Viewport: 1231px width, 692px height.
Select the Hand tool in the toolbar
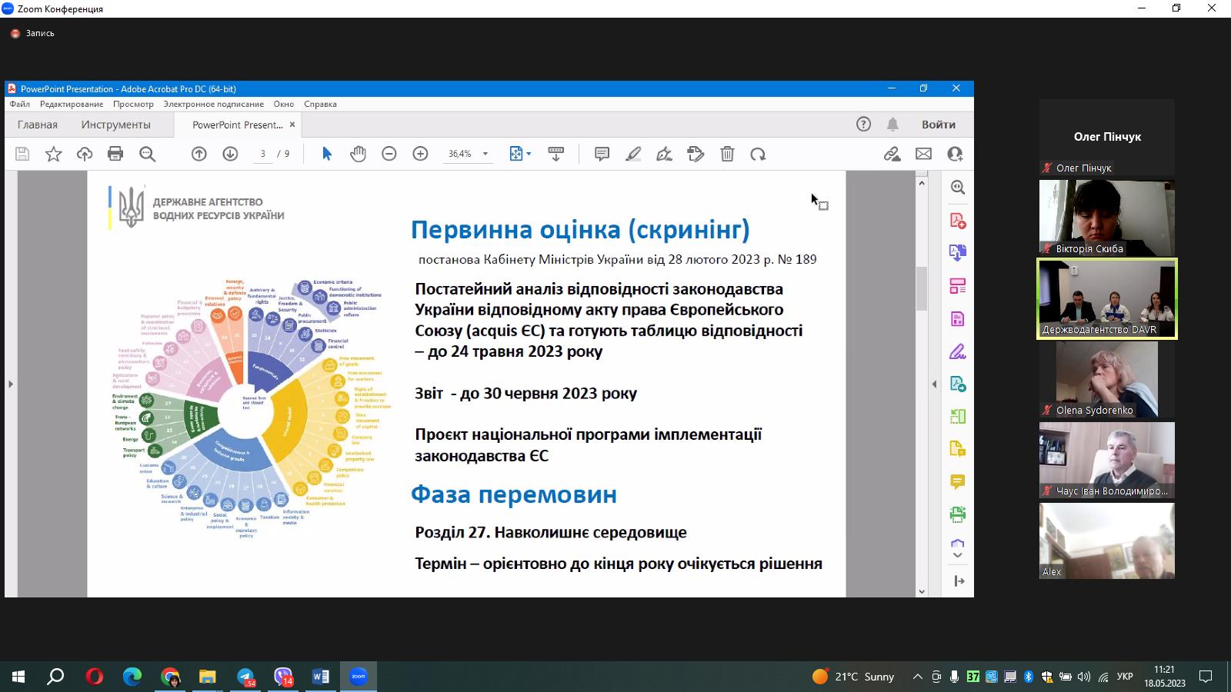click(x=357, y=154)
